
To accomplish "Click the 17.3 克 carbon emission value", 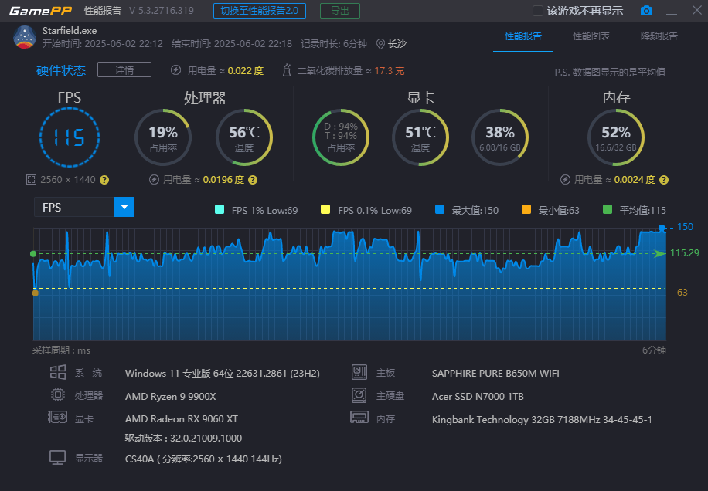I will click(390, 71).
